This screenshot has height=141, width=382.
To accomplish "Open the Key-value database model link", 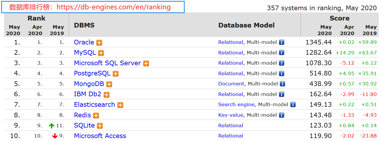I will [231, 115].
